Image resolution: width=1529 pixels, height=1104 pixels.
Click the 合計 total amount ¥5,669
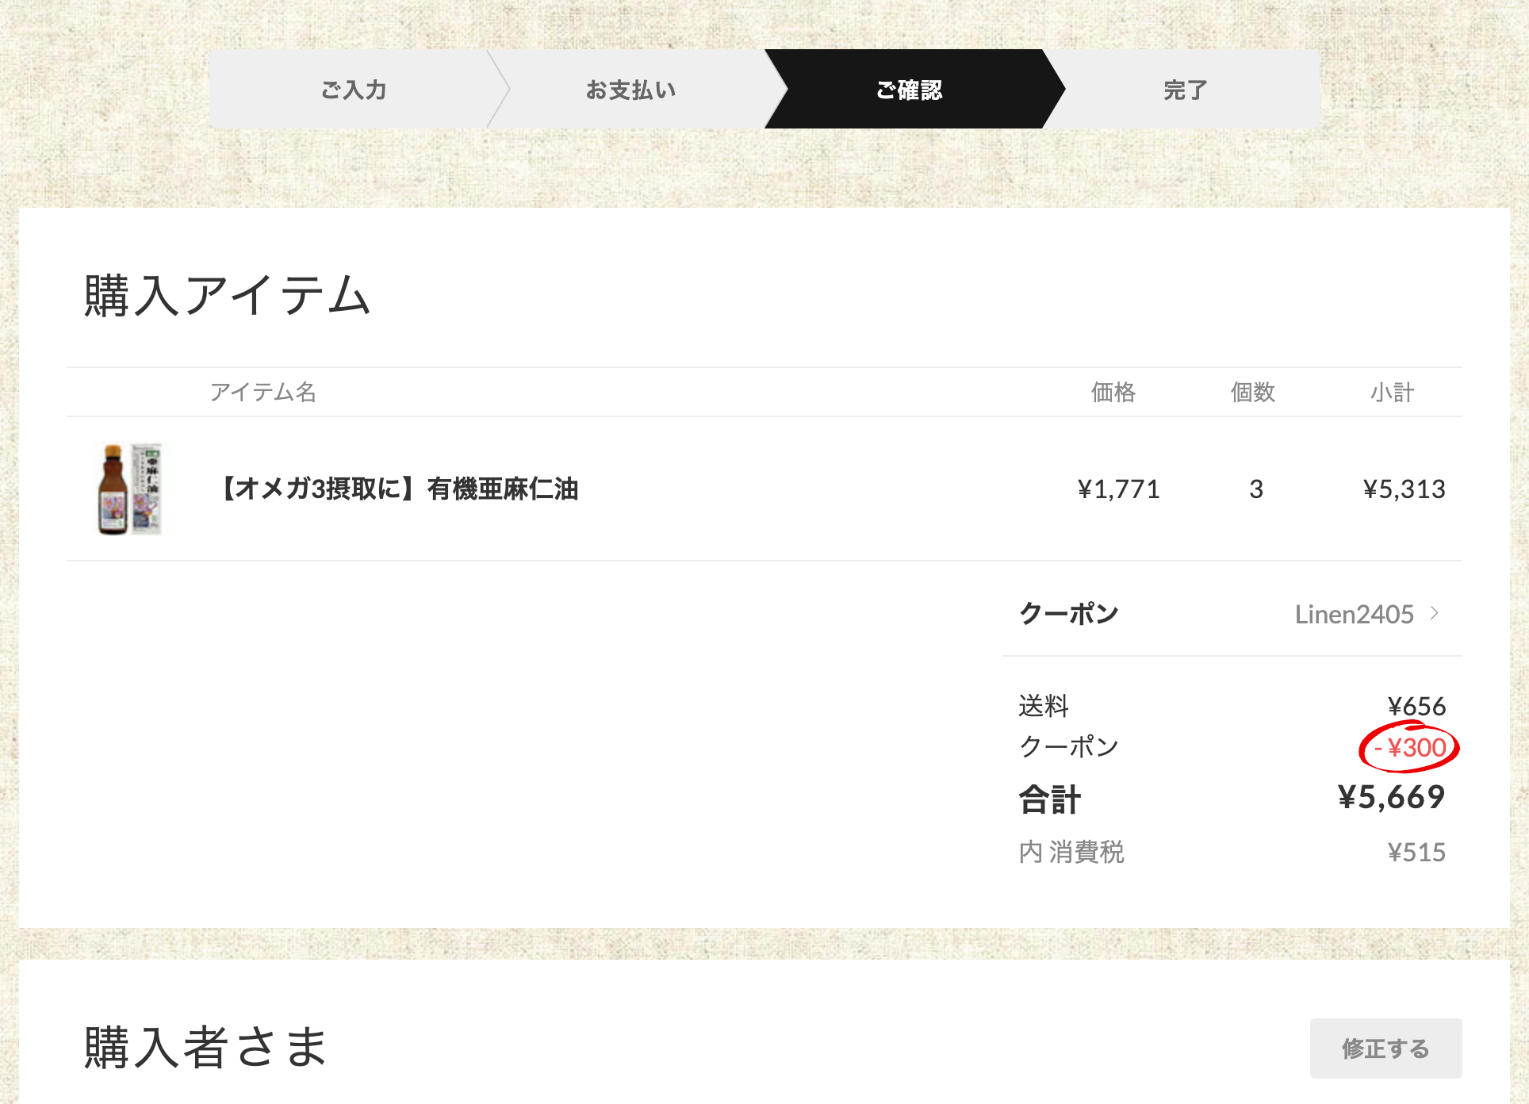coord(1391,797)
